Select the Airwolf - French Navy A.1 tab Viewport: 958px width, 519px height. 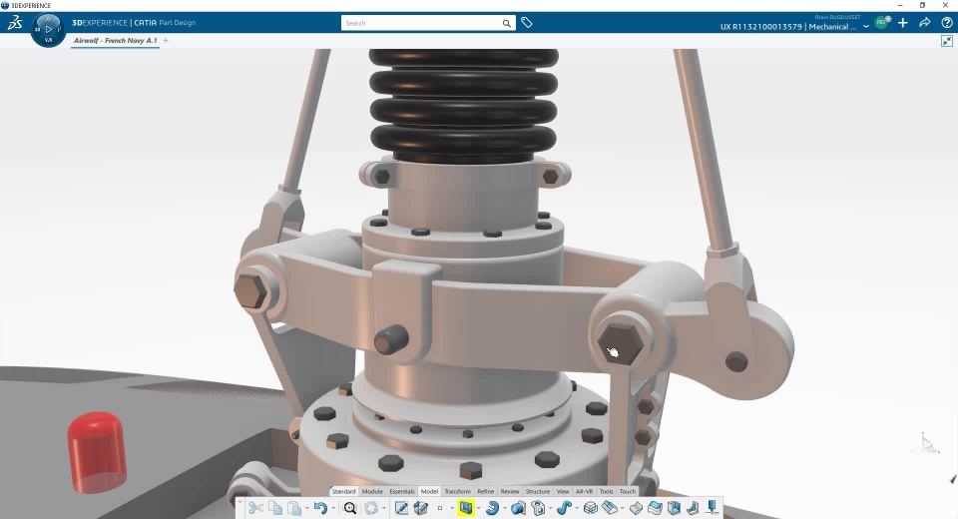coord(115,40)
